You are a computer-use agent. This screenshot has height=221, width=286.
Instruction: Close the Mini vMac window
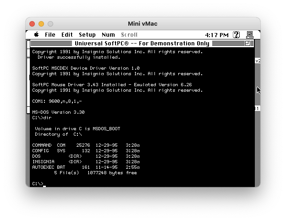32,24
